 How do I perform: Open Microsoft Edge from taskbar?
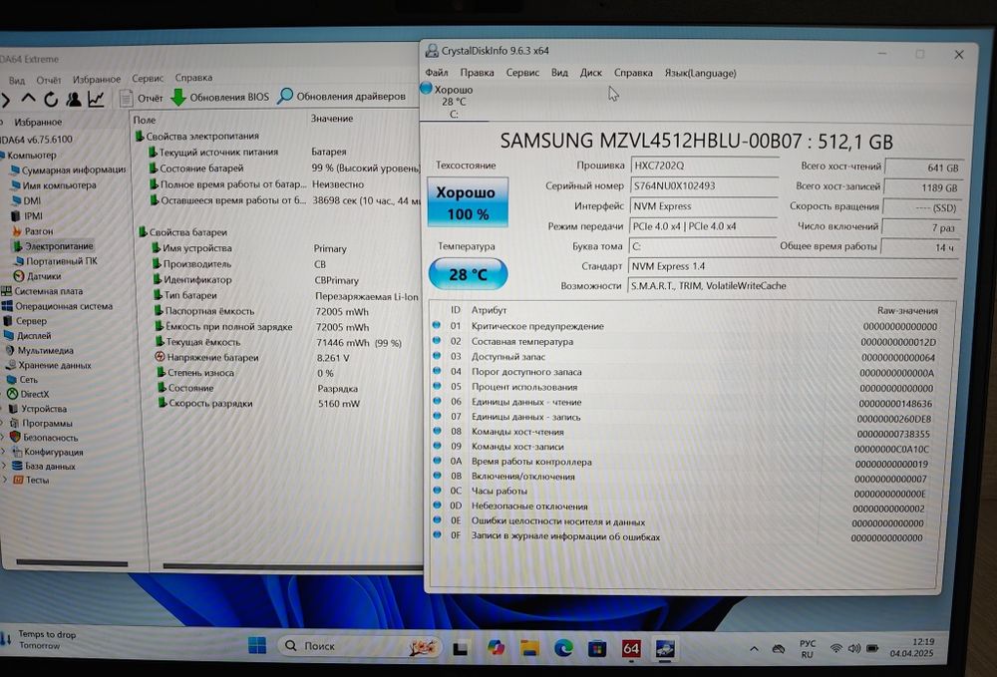pyautogui.click(x=563, y=648)
